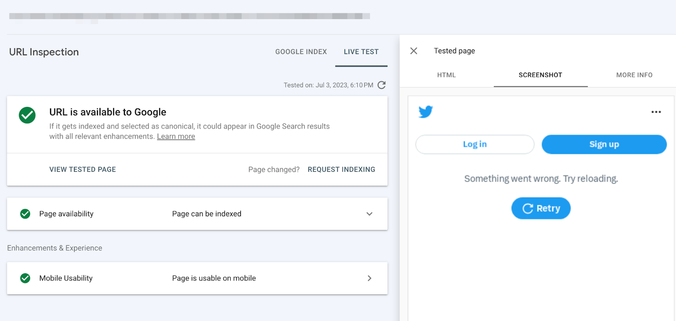Select the Live Test tab
Viewport: 676px width, 321px height.
tap(361, 52)
